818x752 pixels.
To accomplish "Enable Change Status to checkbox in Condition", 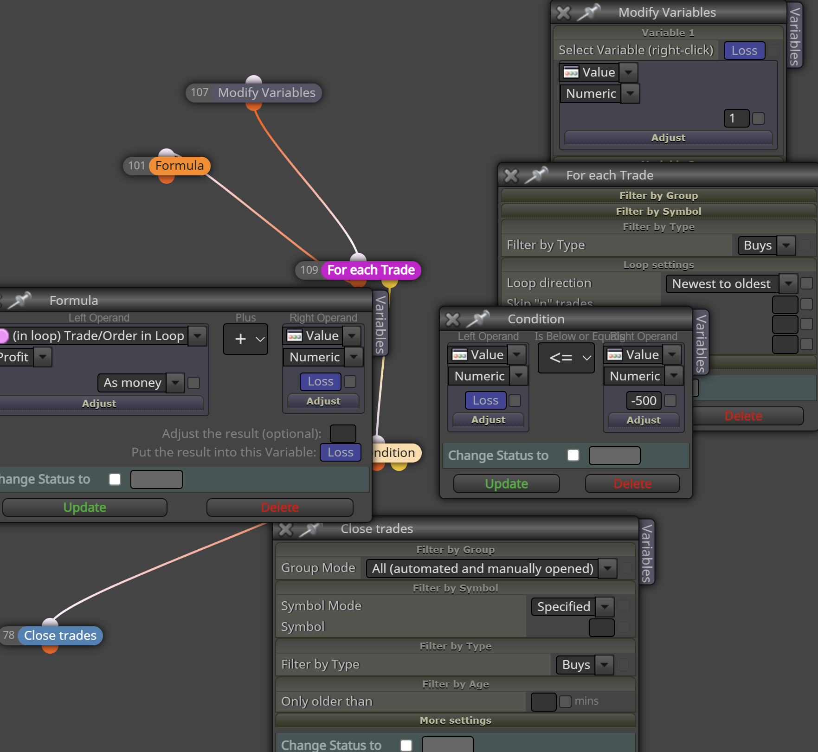I will (573, 456).
